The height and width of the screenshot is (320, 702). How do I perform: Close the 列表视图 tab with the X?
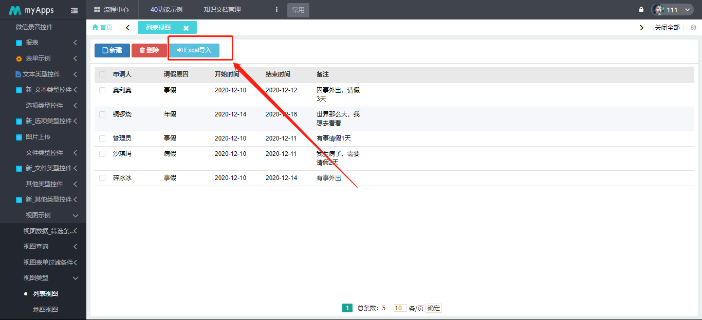[186, 28]
